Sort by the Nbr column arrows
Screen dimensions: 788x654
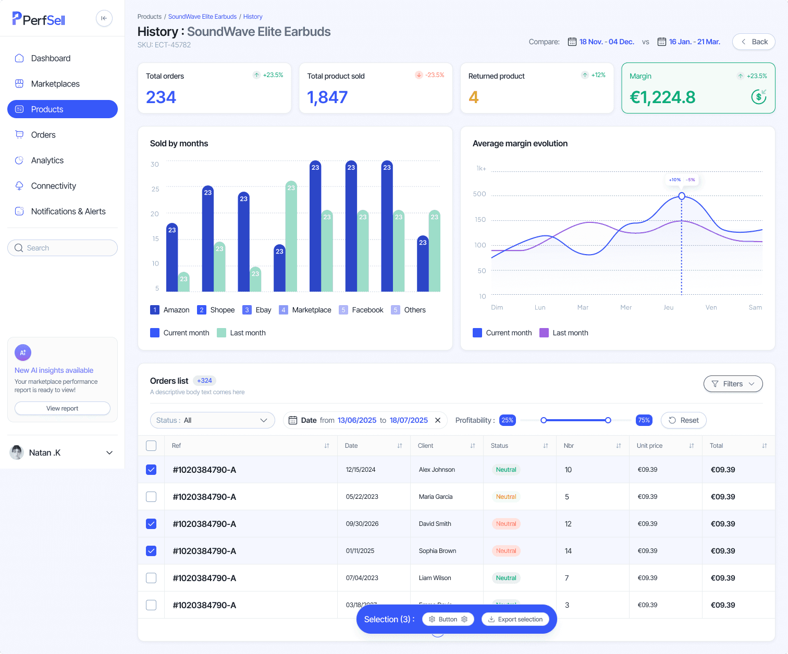pyautogui.click(x=619, y=446)
